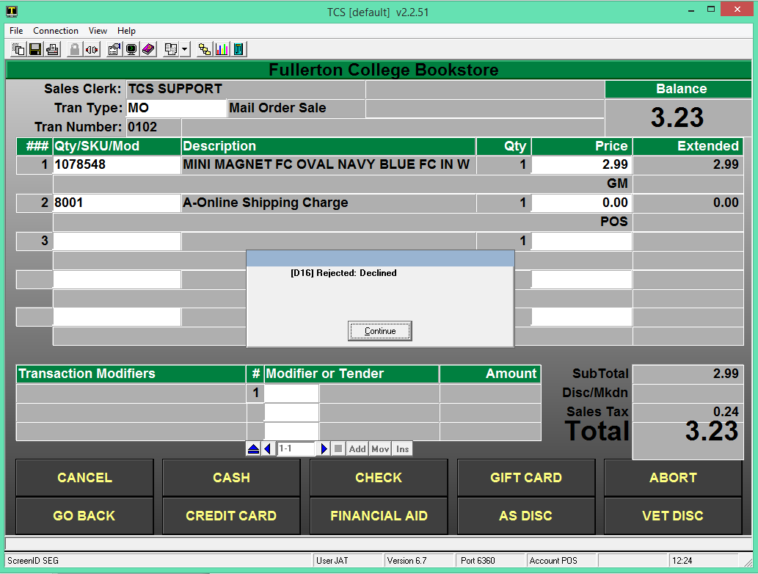
Task: Click the colored bar chart icon
Action: pos(222,49)
